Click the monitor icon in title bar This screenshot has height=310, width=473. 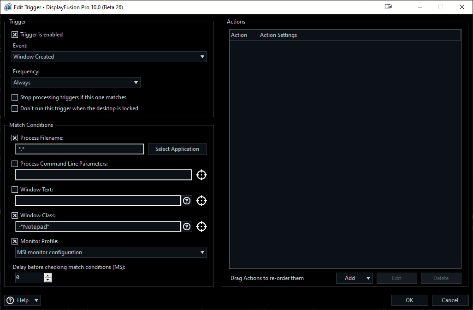click(x=388, y=7)
